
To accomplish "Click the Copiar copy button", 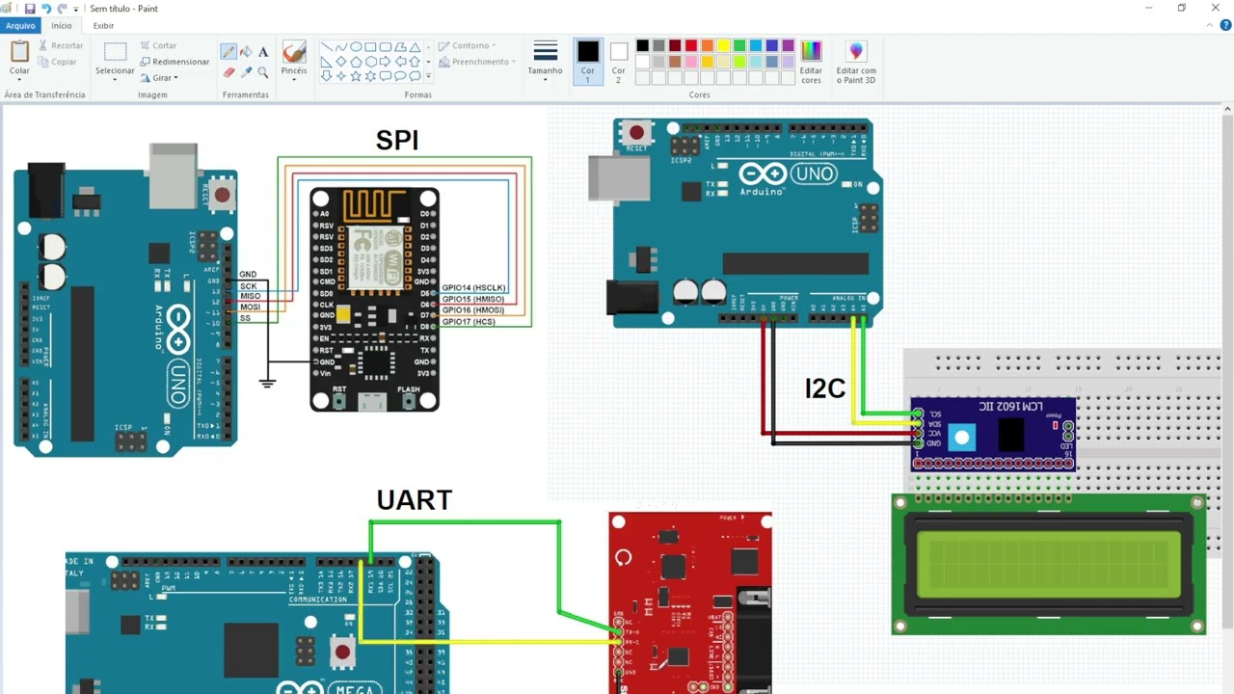I will click(58, 62).
